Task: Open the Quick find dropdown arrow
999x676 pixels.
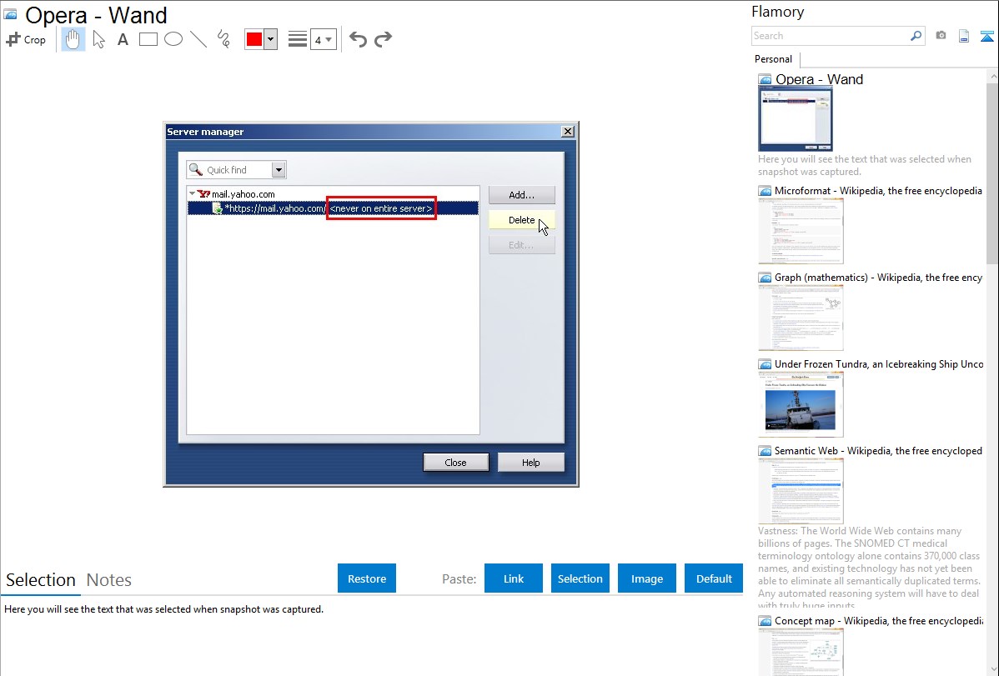Action: [x=279, y=170]
